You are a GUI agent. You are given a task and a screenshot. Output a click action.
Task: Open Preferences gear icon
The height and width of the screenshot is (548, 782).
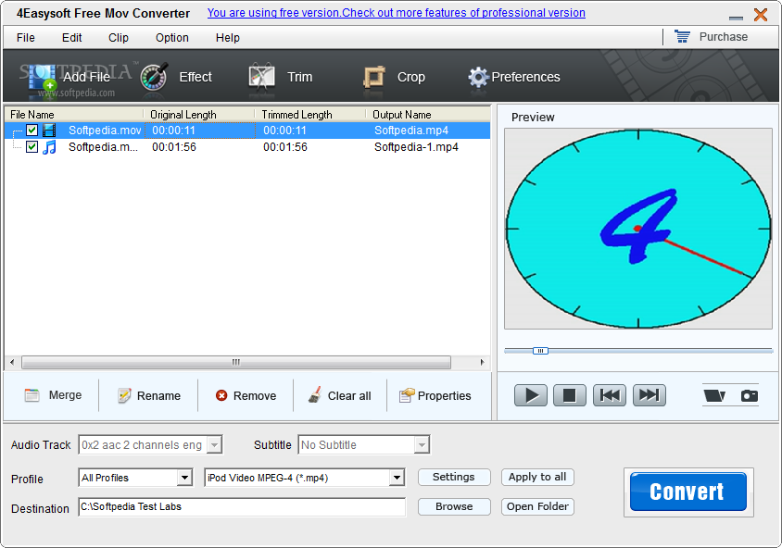[478, 77]
